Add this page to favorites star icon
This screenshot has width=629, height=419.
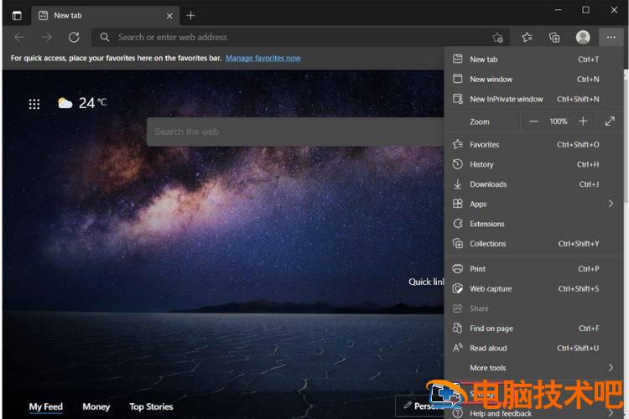pyautogui.click(x=498, y=38)
